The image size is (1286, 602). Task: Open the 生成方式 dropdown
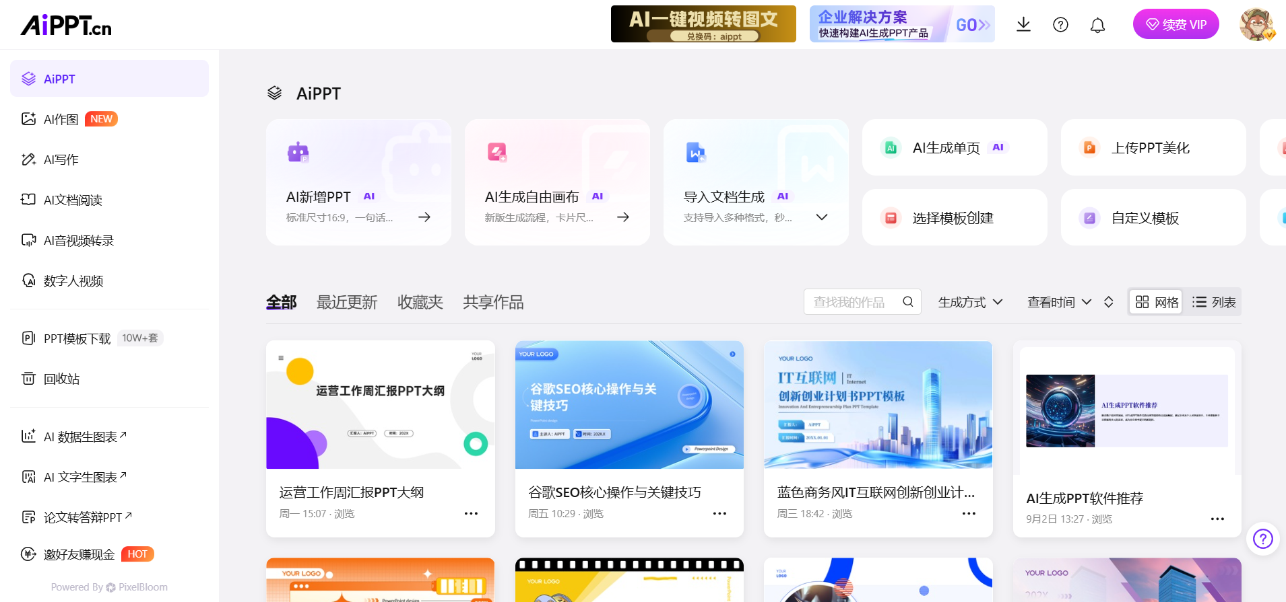tap(970, 302)
